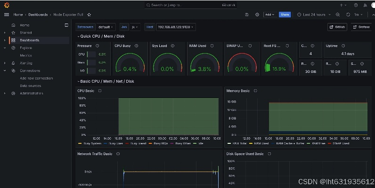Show the Pressure panel info icon
This screenshot has height=188, width=375.
pos(97,46)
